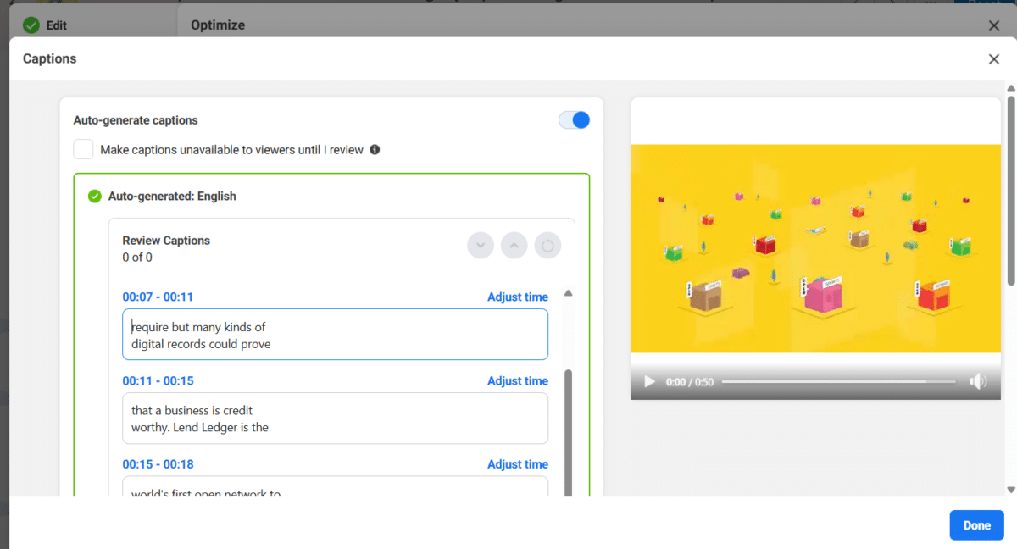Viewport: 1017px width, 549px height.
Task: Click the next caption down-chevron button
Action: tap(481, 246)
